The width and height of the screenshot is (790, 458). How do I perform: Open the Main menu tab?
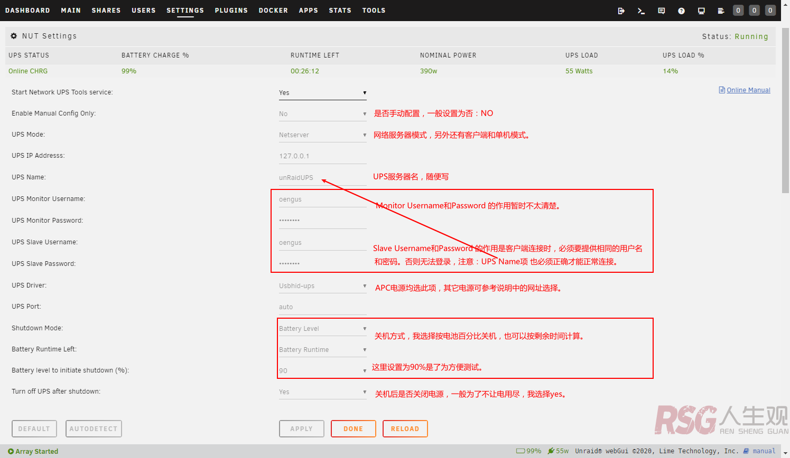(71, 11)
